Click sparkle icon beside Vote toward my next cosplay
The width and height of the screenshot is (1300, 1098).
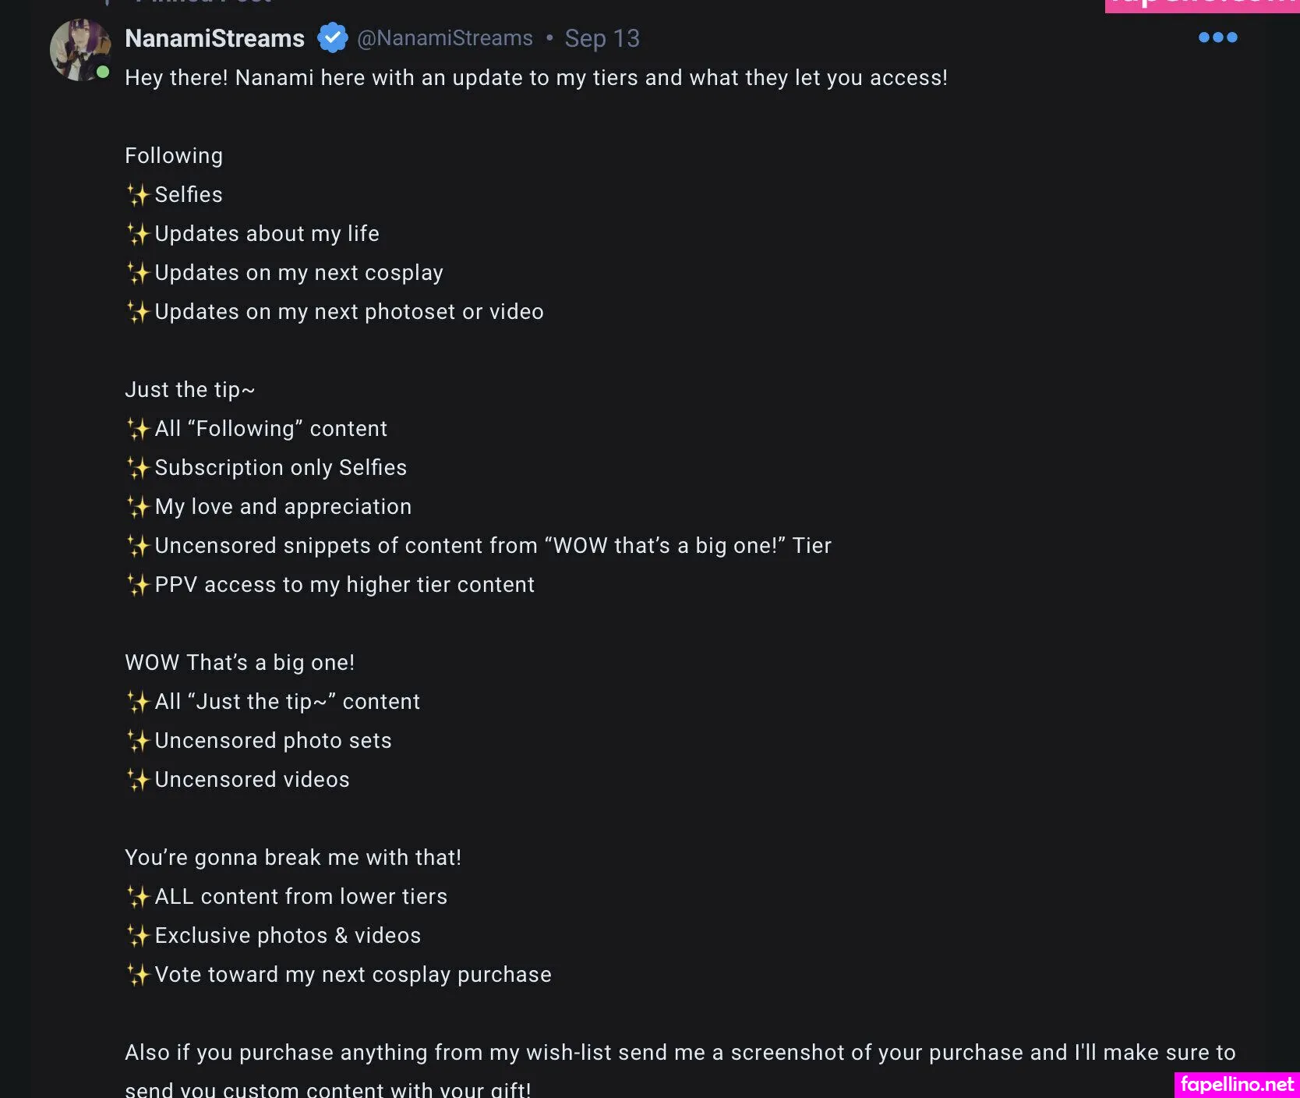click(x=138, y=975)
